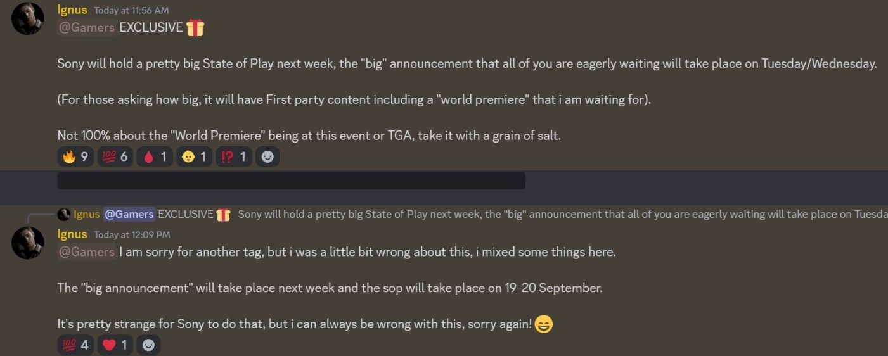Add the blood drop reaction

(x=155, y=157)
